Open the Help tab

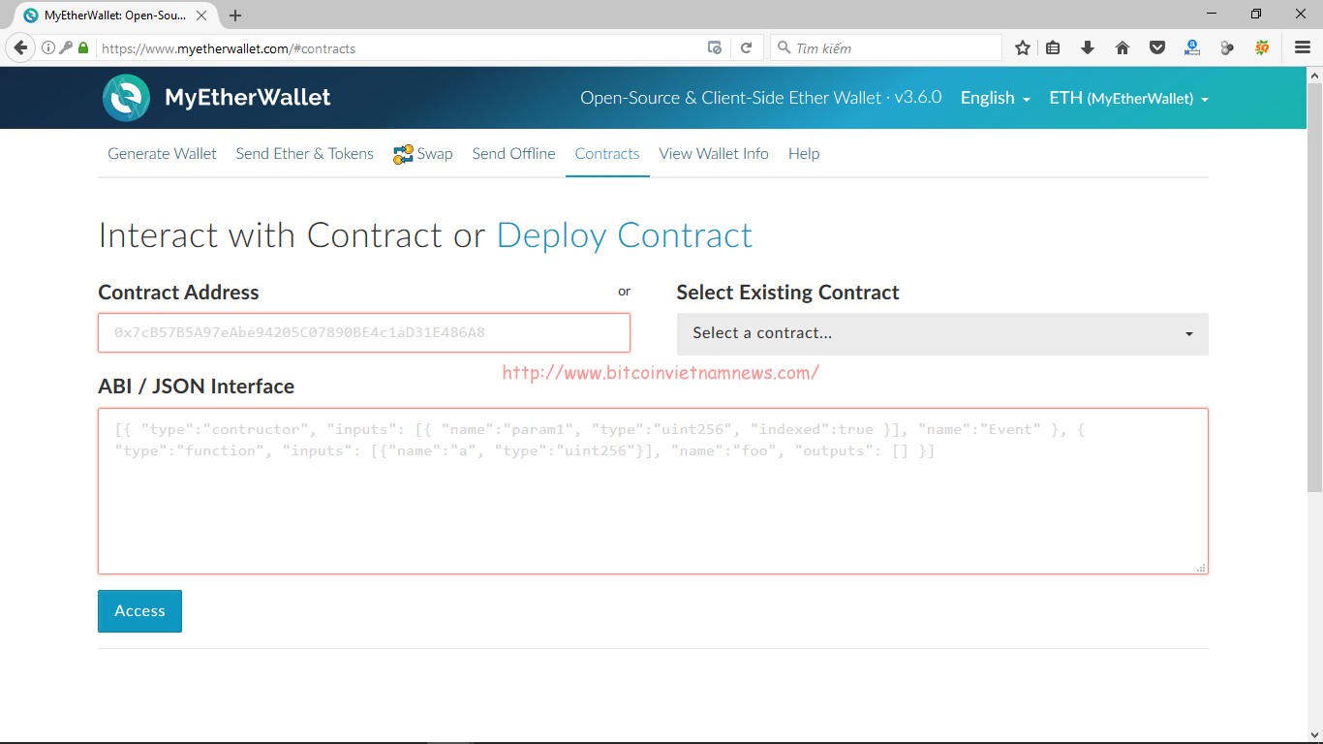[804, 154]
